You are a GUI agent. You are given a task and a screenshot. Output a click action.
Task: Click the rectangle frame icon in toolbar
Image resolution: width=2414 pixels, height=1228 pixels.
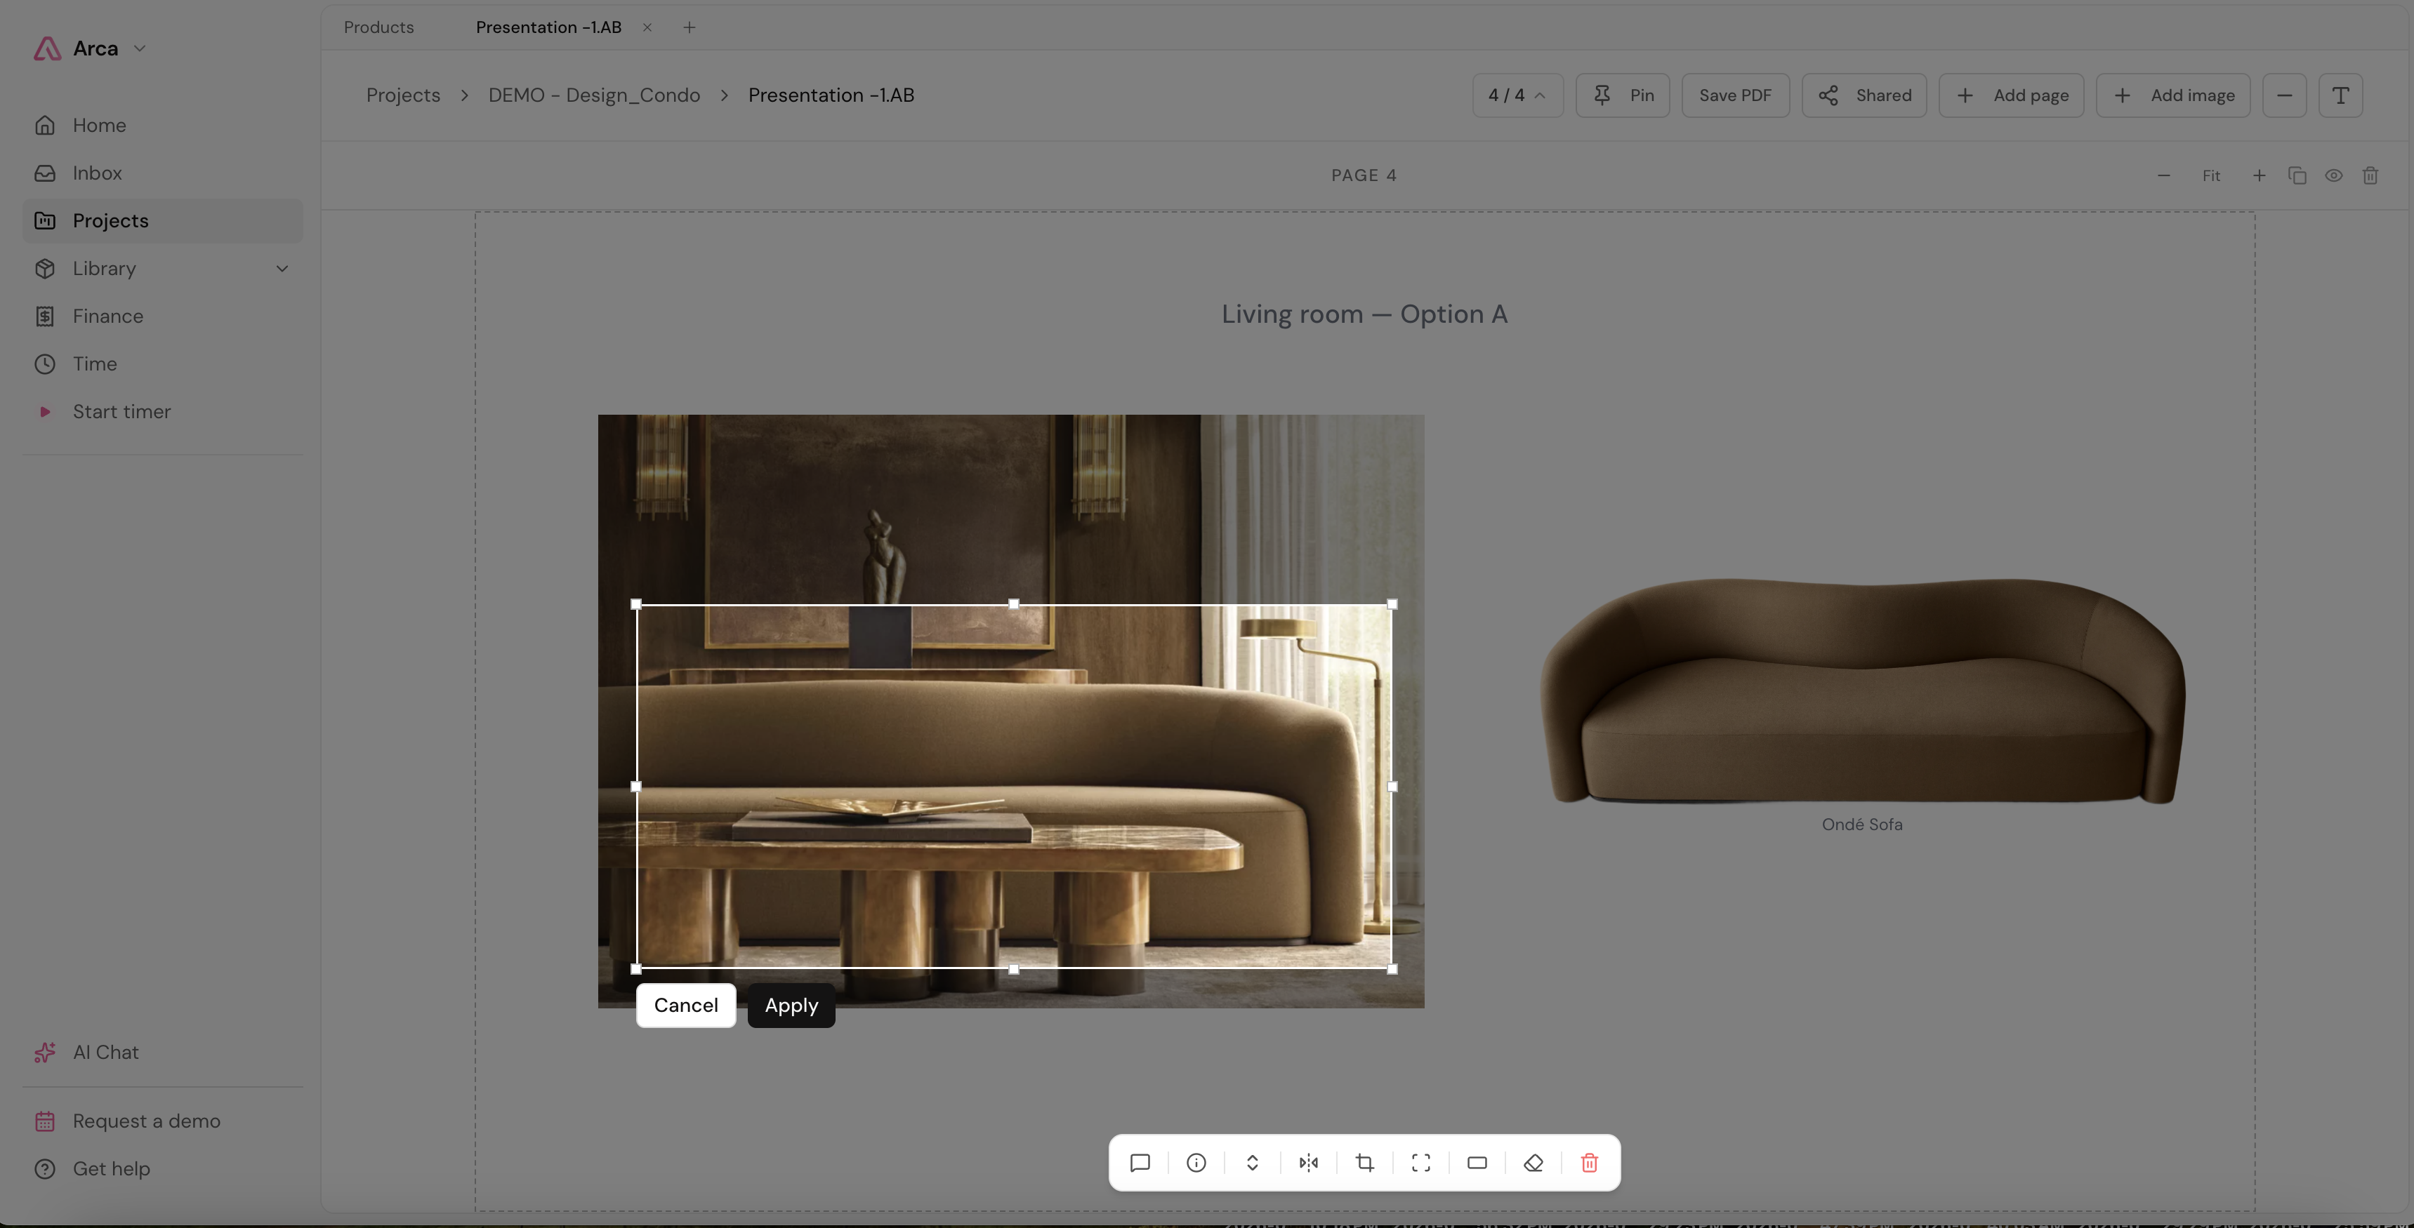[x=1477, y=1163]
